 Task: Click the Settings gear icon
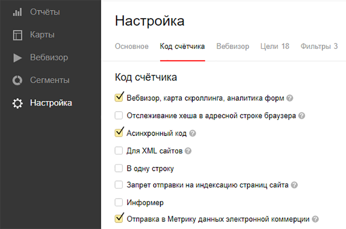17,103
